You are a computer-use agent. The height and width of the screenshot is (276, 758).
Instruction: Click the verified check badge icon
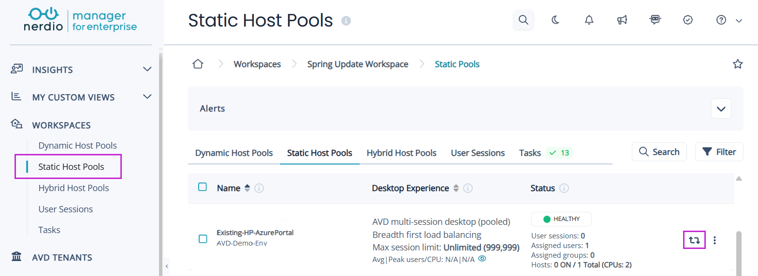688,20
